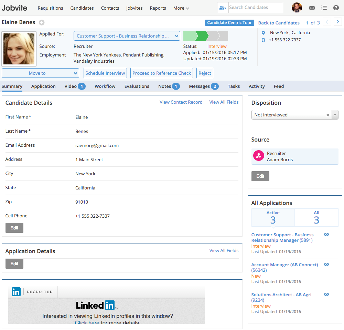344x330 pixels.
Task: Switch to the Application tab
Action: (x=43, y=86)
